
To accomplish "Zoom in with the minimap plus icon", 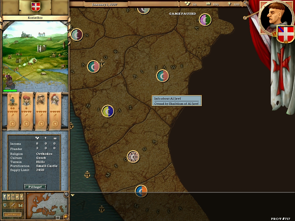I will click(66, 195).
